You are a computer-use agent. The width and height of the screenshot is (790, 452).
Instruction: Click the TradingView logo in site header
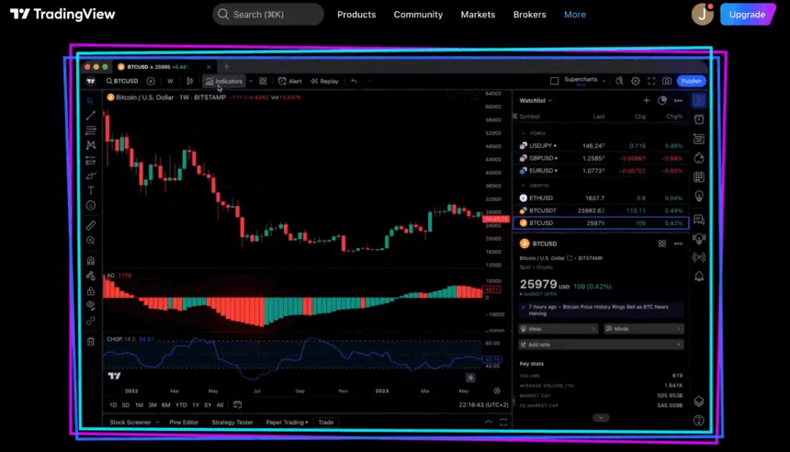[x=62, y=14]
